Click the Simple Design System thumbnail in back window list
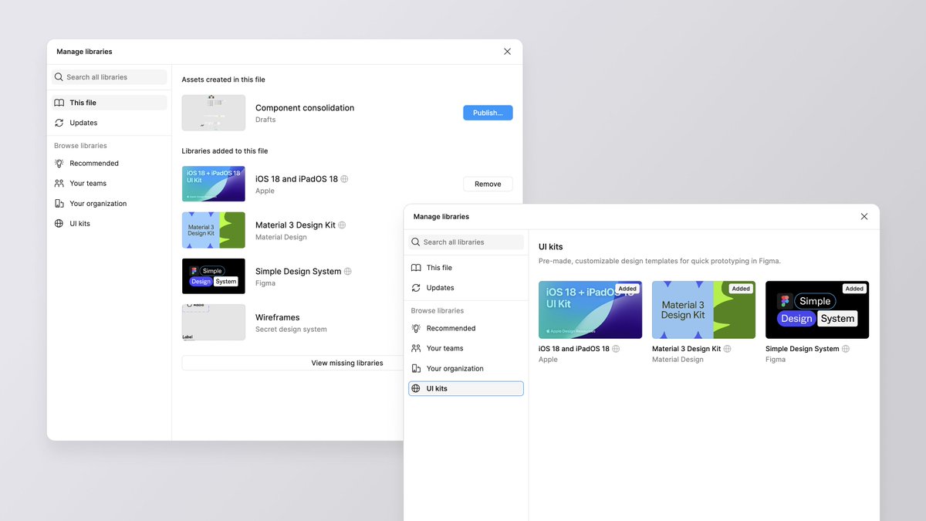This screenshot has width=926, height=521. click(214, 276)
